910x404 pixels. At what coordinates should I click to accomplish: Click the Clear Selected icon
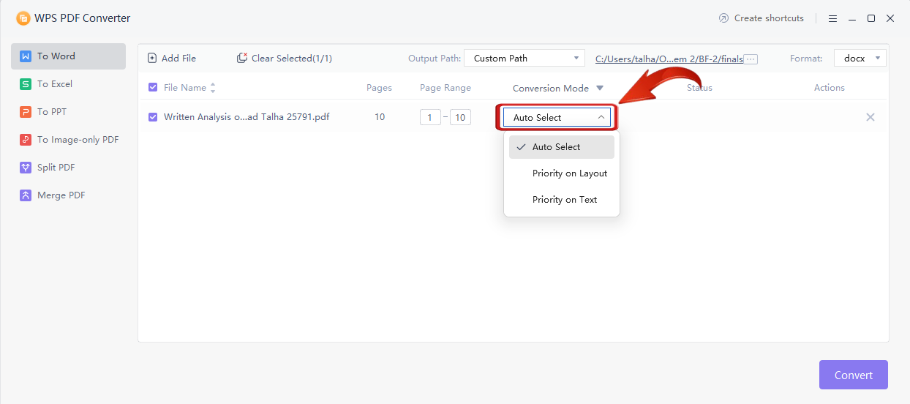click(x=242, y=58)
